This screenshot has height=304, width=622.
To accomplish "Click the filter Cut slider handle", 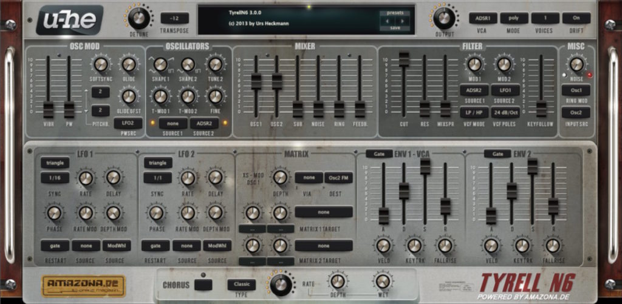I will [404, 59].
